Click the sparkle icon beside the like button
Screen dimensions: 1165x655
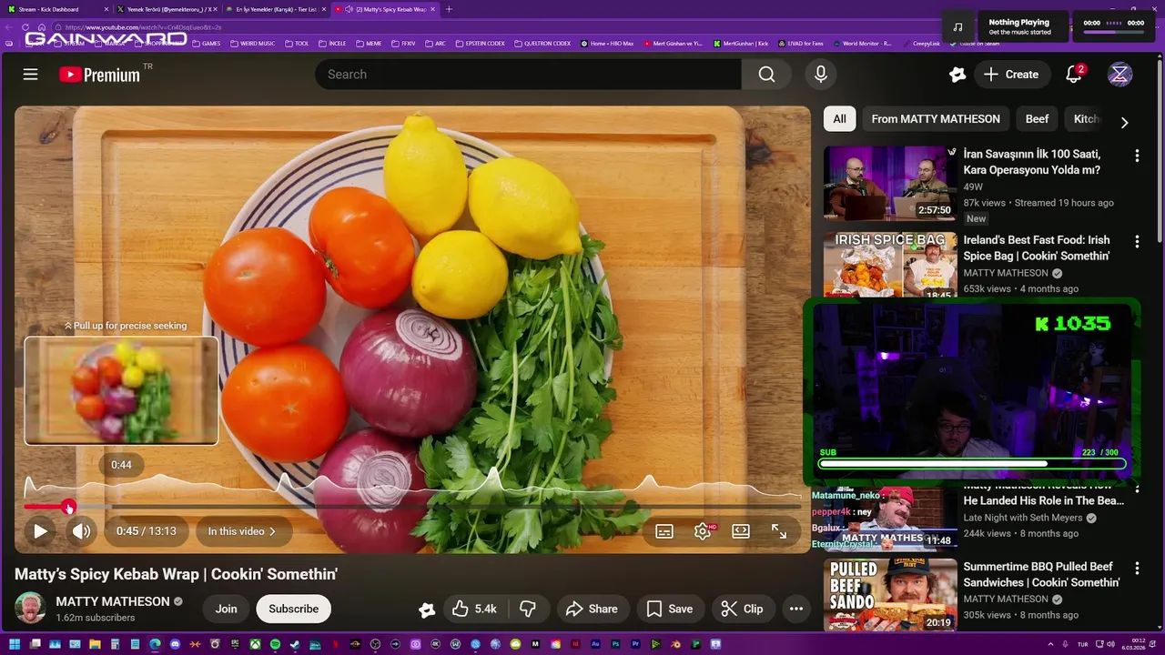coord(427,610)
